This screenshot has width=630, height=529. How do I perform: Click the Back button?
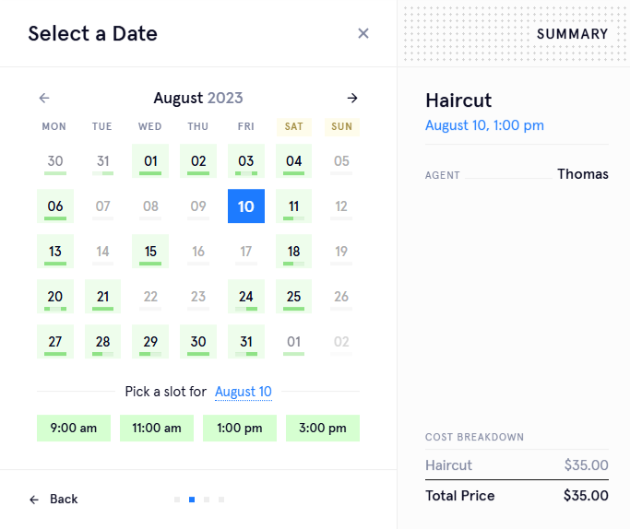[x=53, y=499]
